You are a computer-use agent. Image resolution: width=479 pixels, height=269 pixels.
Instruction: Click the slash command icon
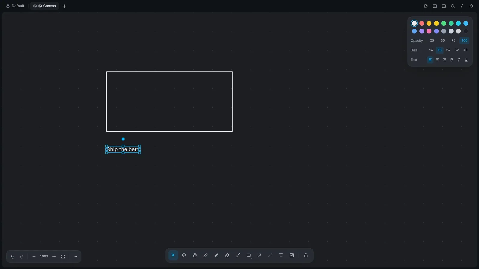[462, 6]
